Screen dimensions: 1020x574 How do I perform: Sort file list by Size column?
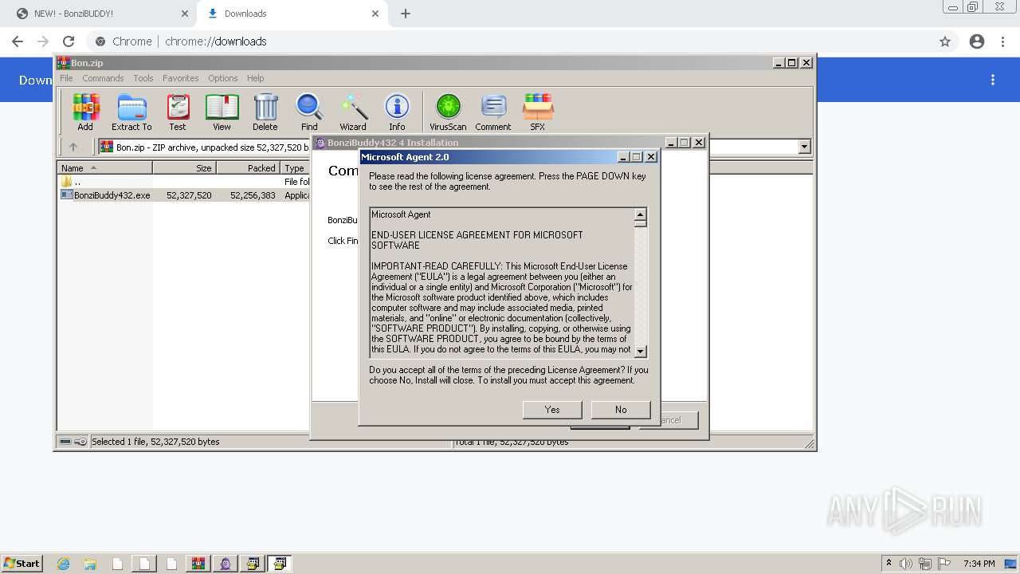[x=184, y=168]
